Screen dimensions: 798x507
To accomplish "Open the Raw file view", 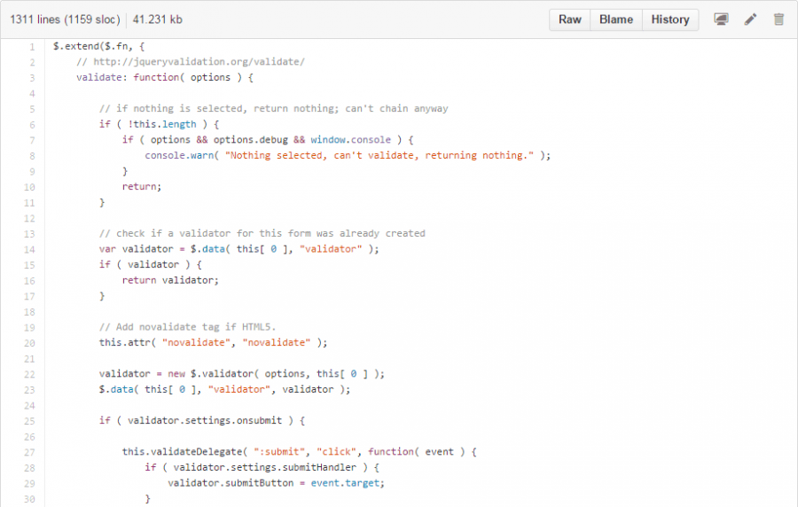I will pos(570,19).
